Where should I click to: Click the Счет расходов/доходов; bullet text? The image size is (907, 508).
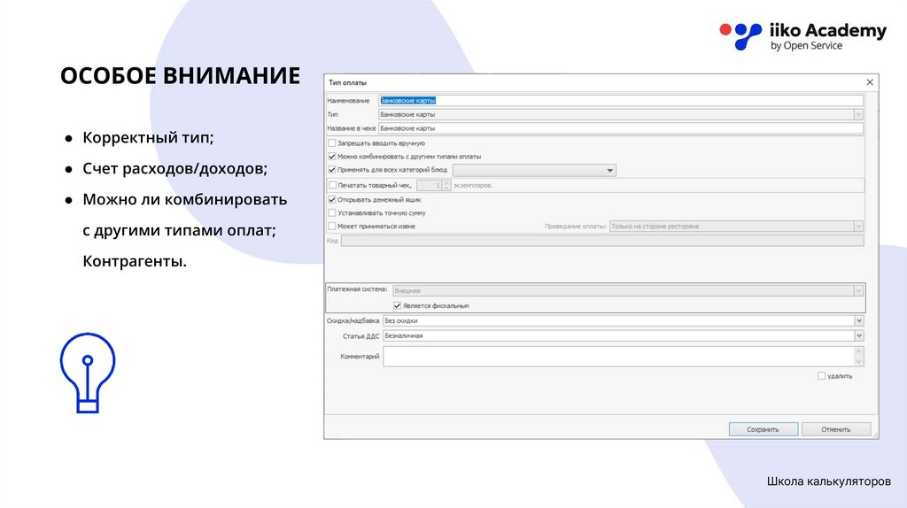pos(174,169)
